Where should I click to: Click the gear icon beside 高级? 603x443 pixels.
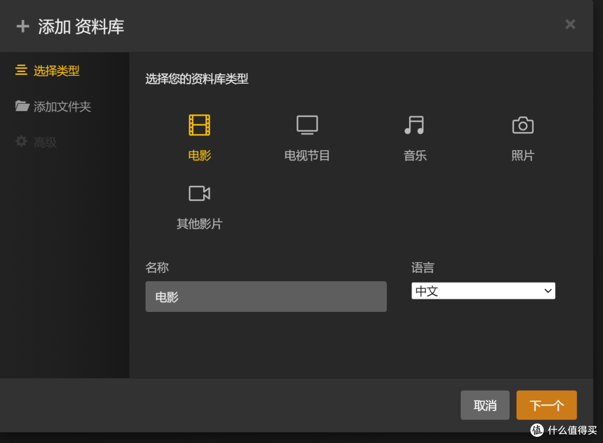(21, 141)
